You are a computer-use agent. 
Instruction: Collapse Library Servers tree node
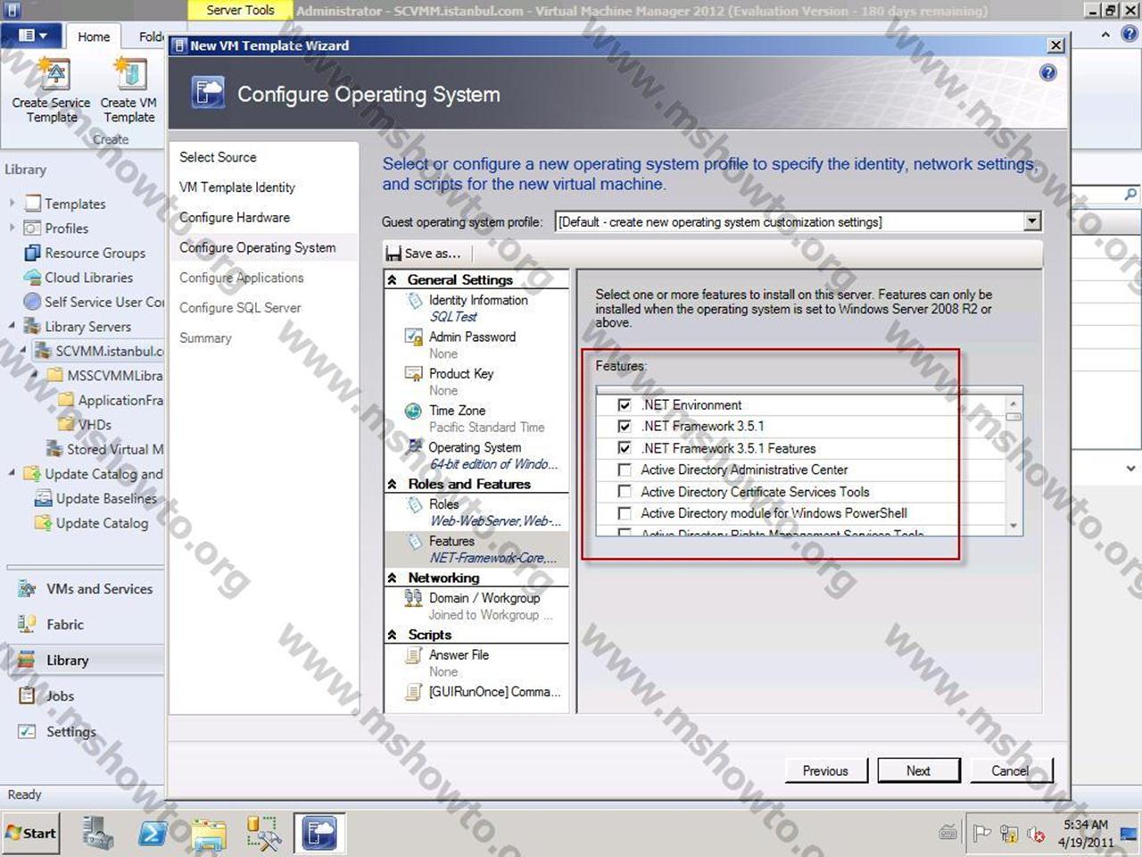pyautogui.click(x=12, y=326)
